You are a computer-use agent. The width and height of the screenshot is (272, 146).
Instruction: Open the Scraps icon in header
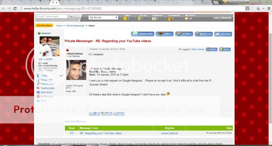140,19
